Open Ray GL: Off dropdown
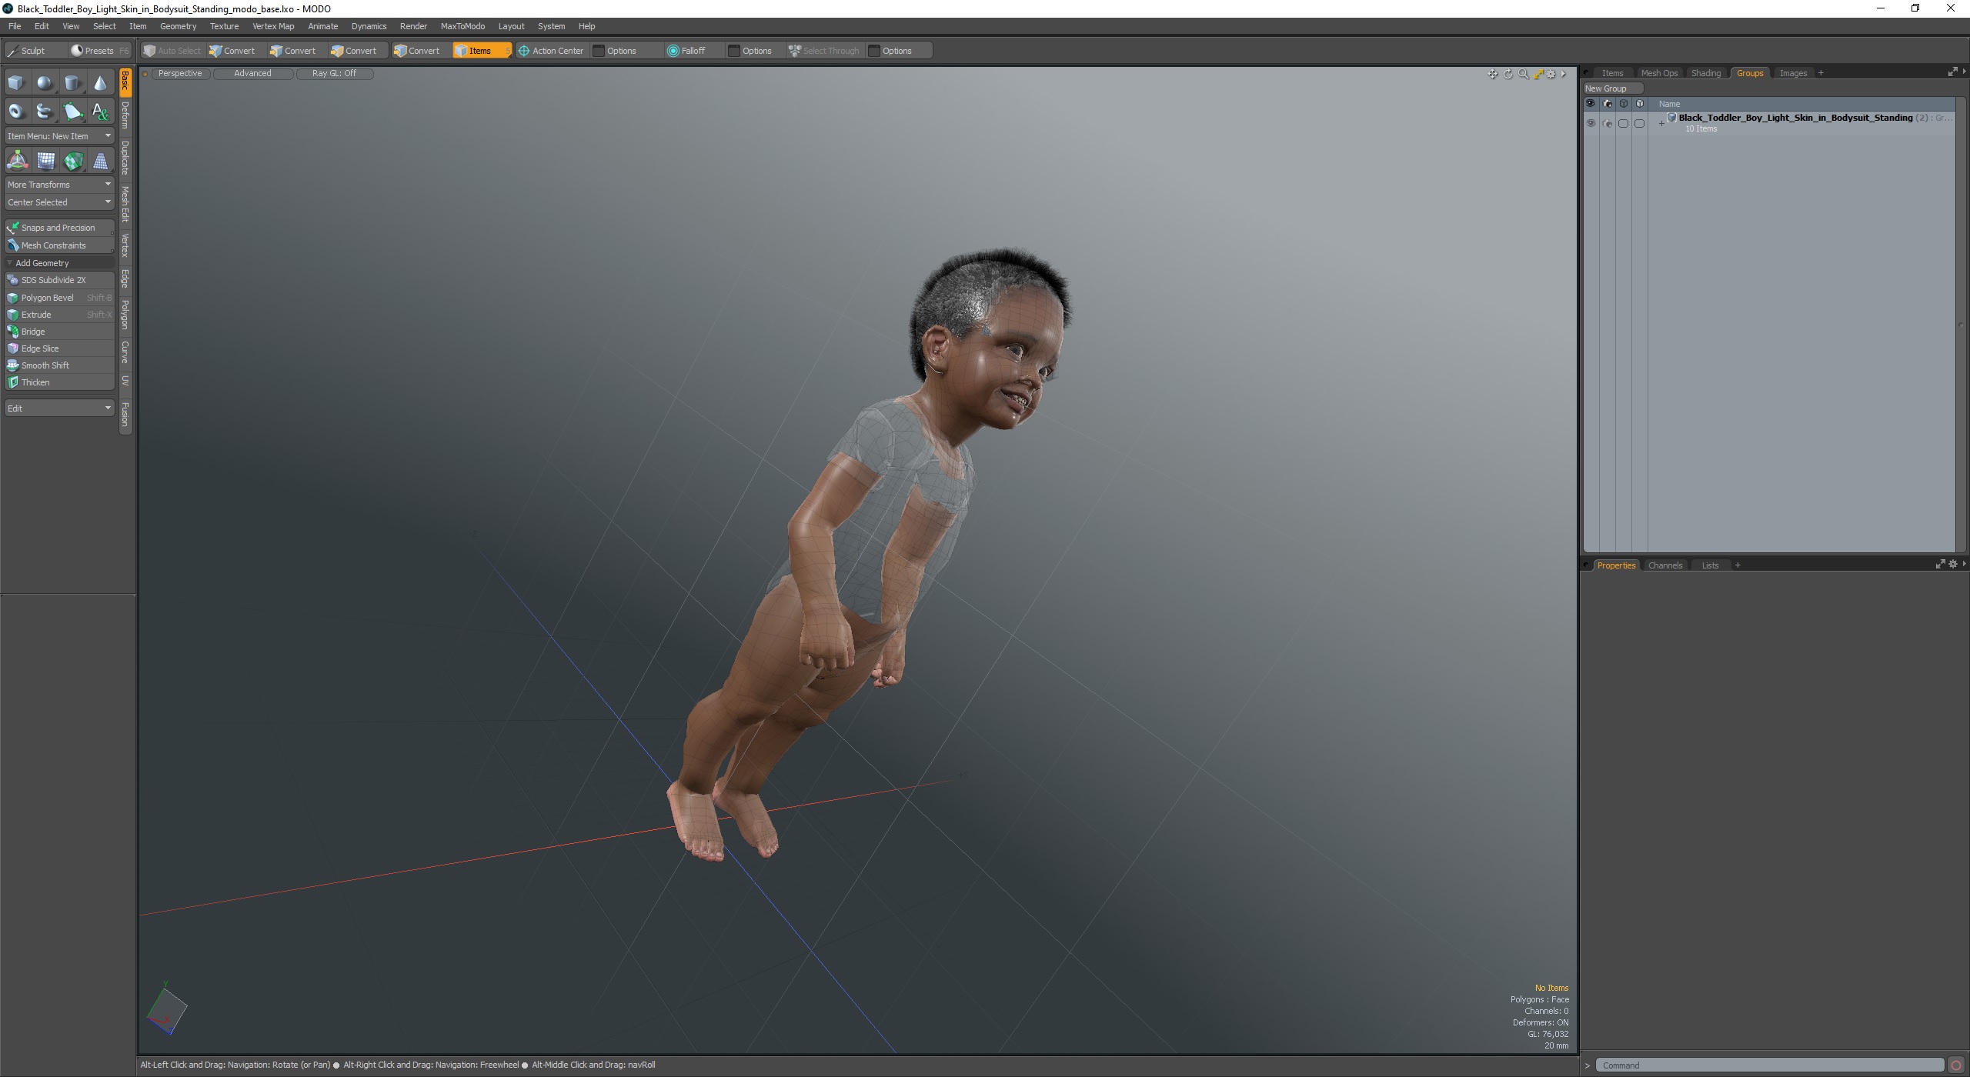This screenshot has height=1077, width=1970. point(334,74)
